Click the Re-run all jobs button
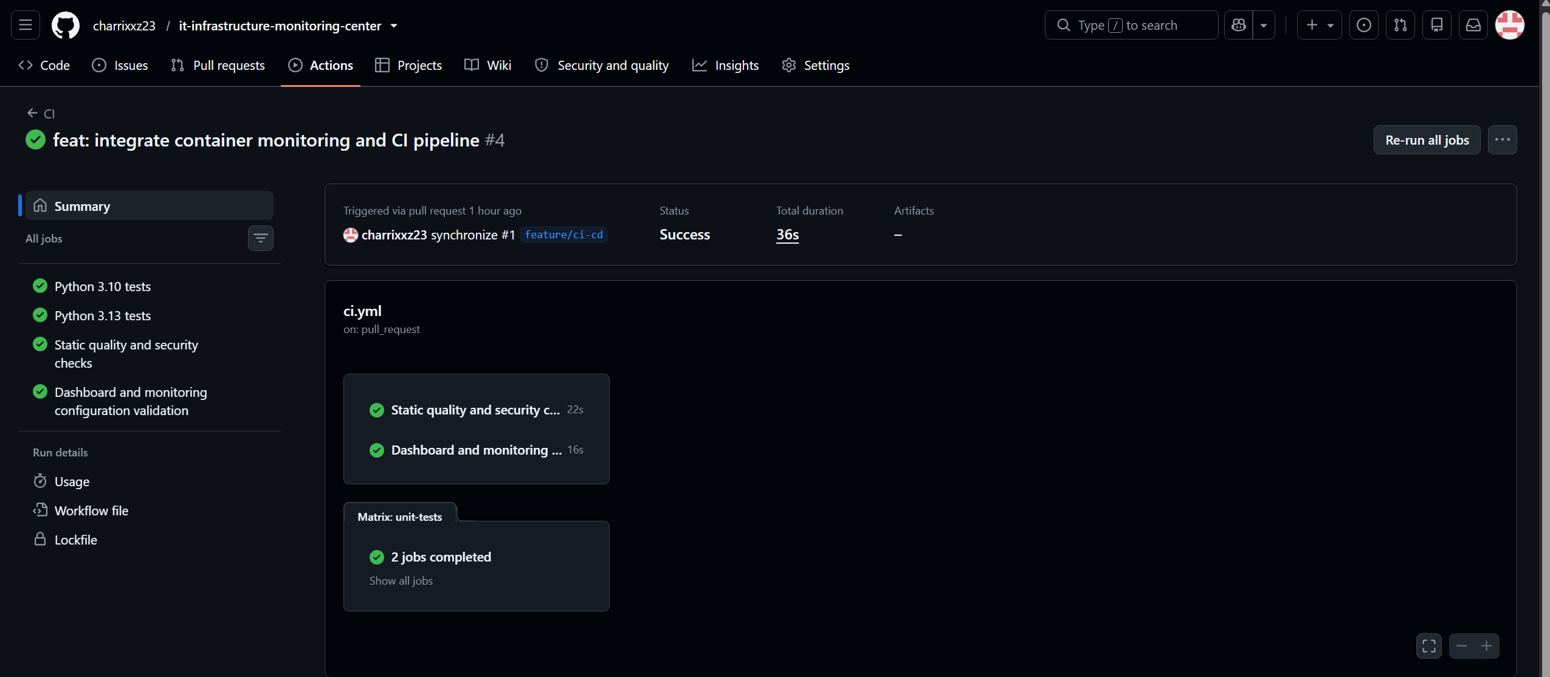 pos(1427,140)
